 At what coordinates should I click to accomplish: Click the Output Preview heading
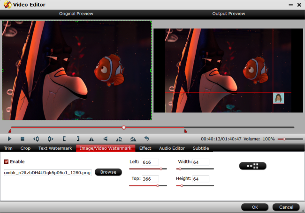[229, 14]
